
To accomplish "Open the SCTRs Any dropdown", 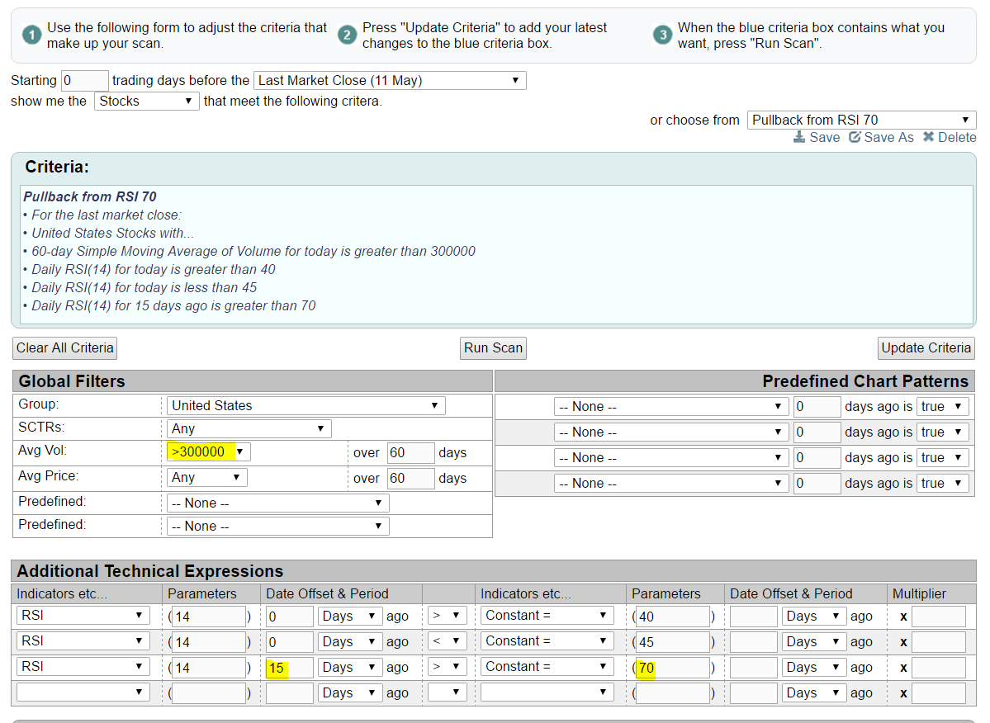I will click(249, 429).
